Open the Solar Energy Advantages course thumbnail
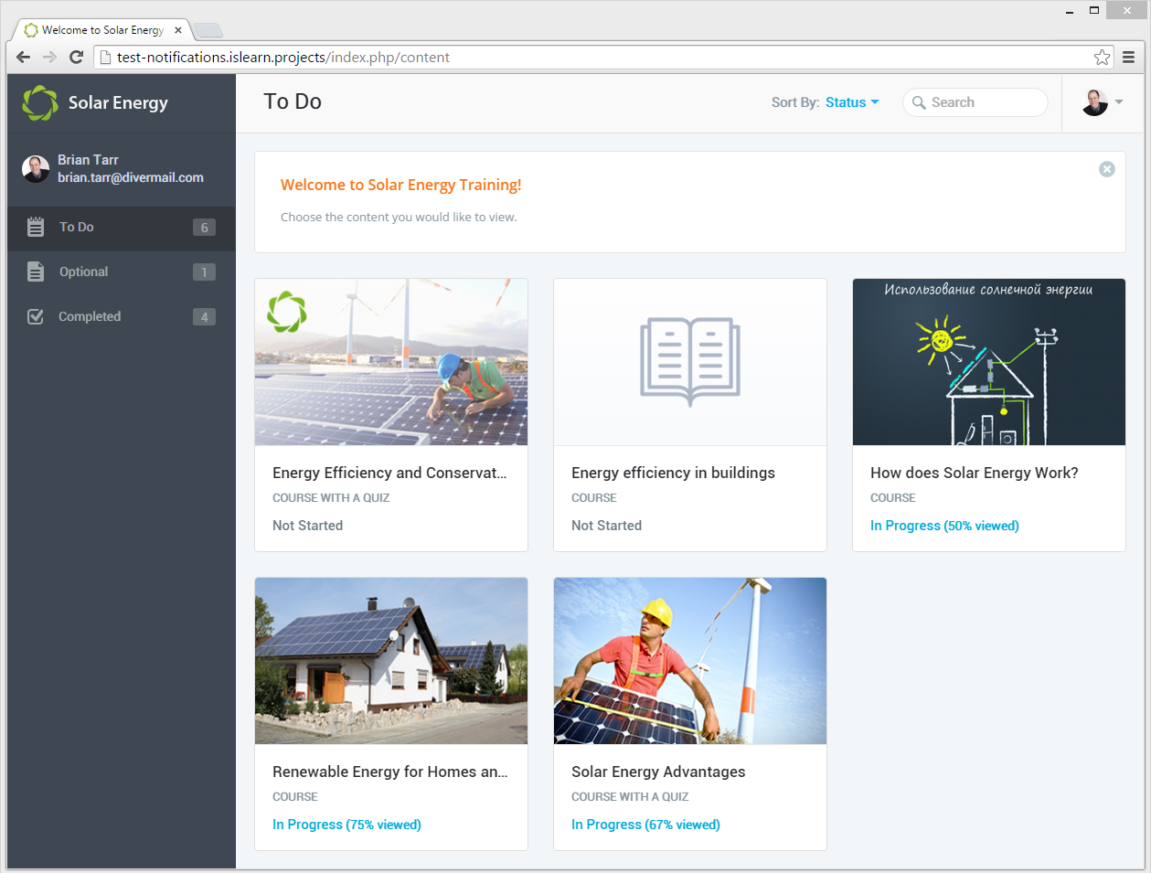1151x873 pixels. [690, 661]
